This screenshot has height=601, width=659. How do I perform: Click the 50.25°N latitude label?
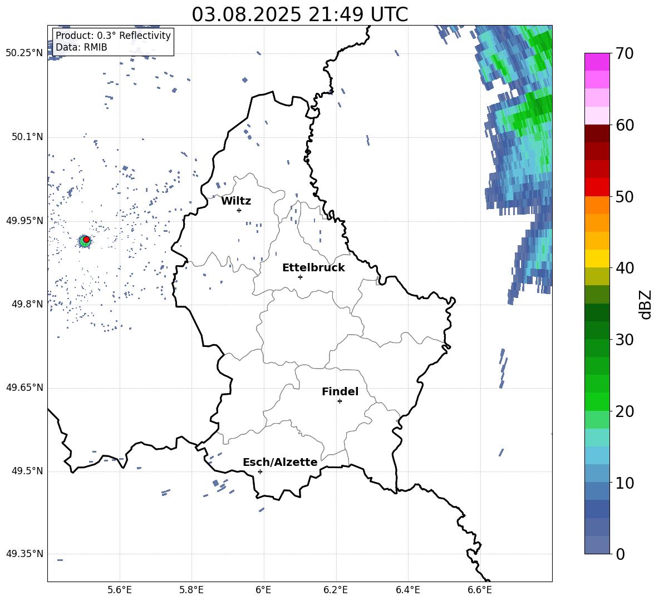(x=24, y=53)
